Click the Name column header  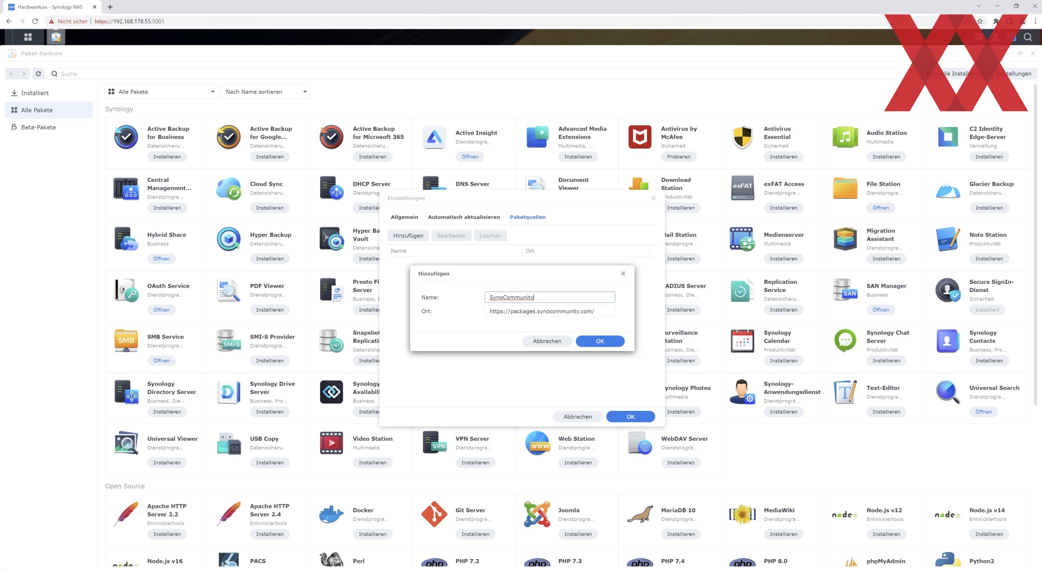455,251
